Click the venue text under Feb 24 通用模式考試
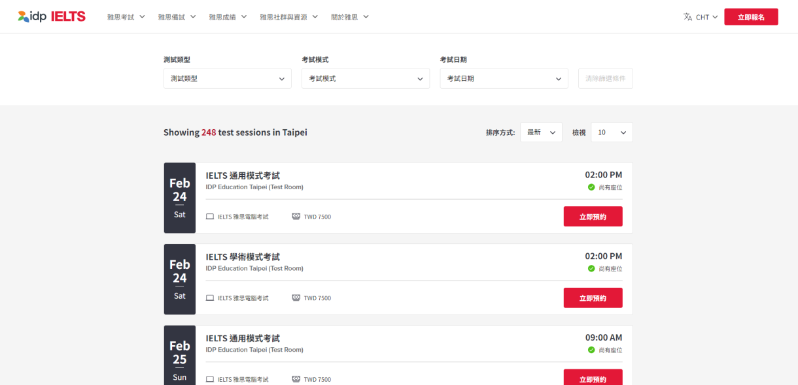 254,187
